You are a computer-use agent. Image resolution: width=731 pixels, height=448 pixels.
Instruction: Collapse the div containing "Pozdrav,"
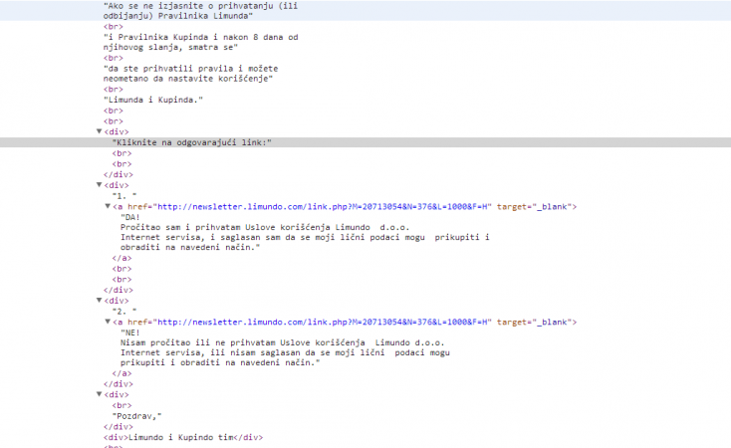(99, 394)
